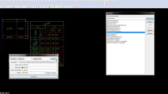Screen dimensions: 168x94
Task: Click the '100*60' cell in drawing
Action: pos(21,29)
